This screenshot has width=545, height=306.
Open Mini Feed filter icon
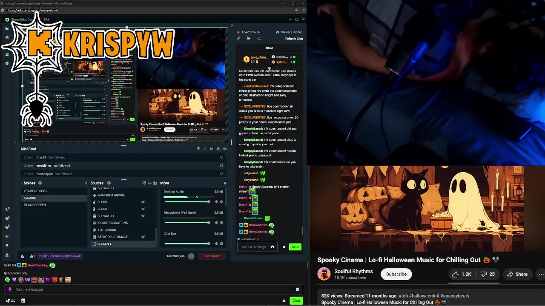click(x=198, y=149)
